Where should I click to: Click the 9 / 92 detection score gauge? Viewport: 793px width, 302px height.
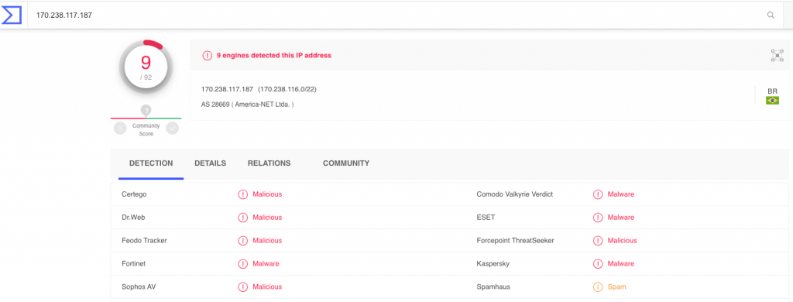[x=146, y=67]
